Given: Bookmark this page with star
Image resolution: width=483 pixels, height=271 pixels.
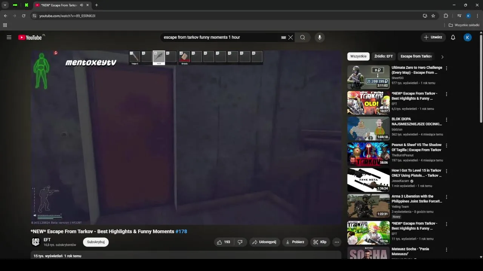Looking at the screenshot, I should pyautogui.click(x=433, y=16).
